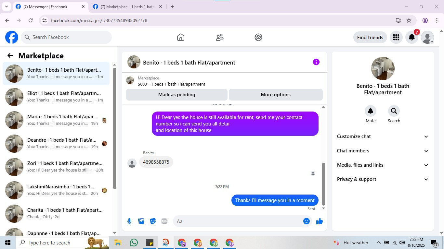Image resolution: width=444 pixels, height=249 pixels.
Task: Open Benito conversation in the chat list
Action: [56, 74]
